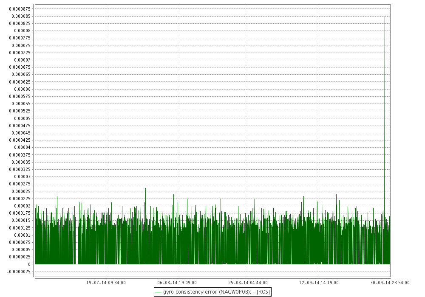
Task: Click y-axis value 0.00007
Action: pyautogui.click(x=23, y=60)
